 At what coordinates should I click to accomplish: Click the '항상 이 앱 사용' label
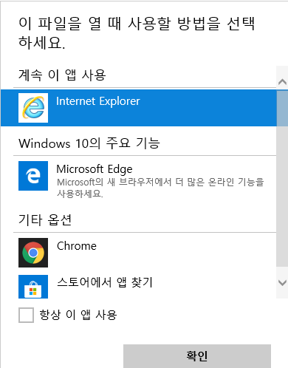coord(78,315)
